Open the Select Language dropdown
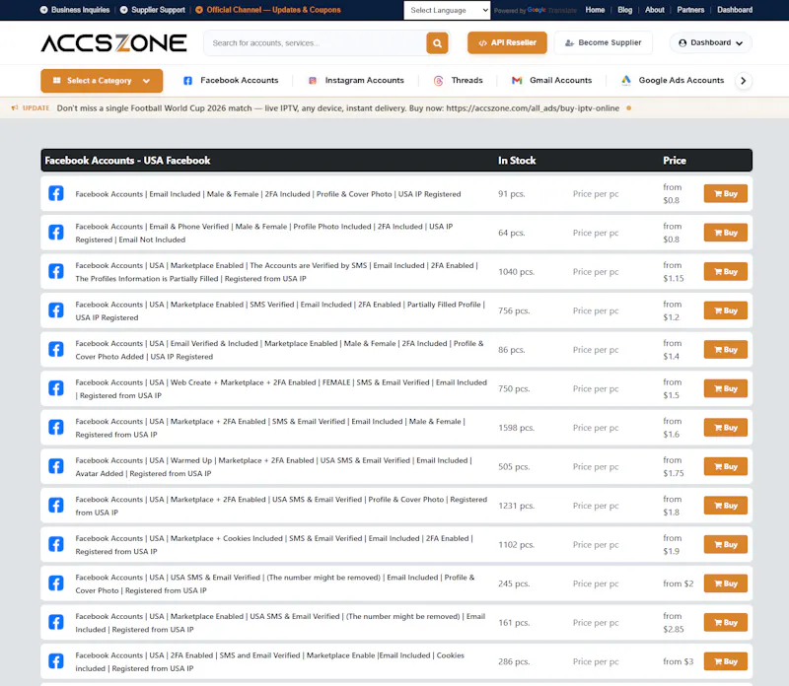The height and width of the screenshot is (686, 789). click(447, 10)
